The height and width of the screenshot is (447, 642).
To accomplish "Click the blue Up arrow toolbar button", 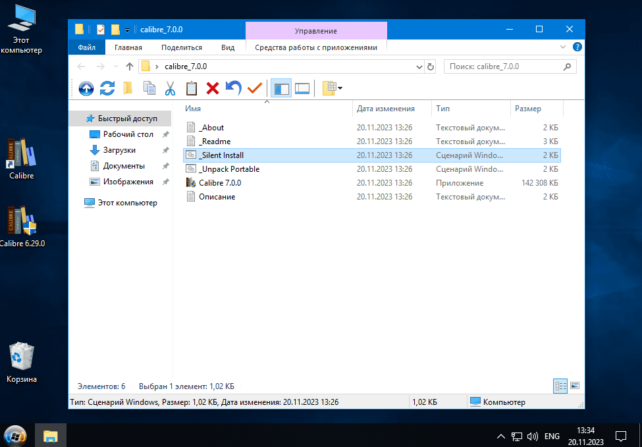I will tap(86, 88).
